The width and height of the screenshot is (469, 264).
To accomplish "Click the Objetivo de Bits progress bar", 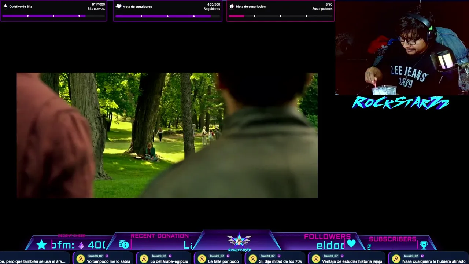I will (x=53, y=16).
